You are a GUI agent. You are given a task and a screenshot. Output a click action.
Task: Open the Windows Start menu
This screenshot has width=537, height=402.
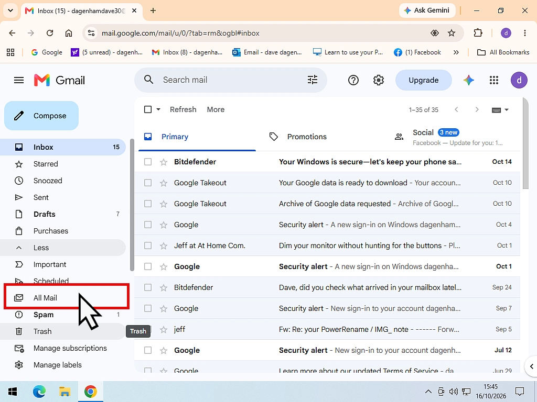13,392
